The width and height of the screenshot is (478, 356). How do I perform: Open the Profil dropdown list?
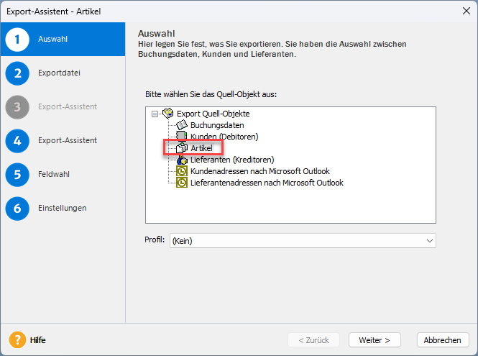click(x=429, y=241)
